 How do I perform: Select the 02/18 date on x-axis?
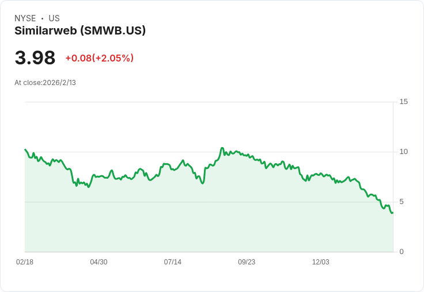pos(25,262)
